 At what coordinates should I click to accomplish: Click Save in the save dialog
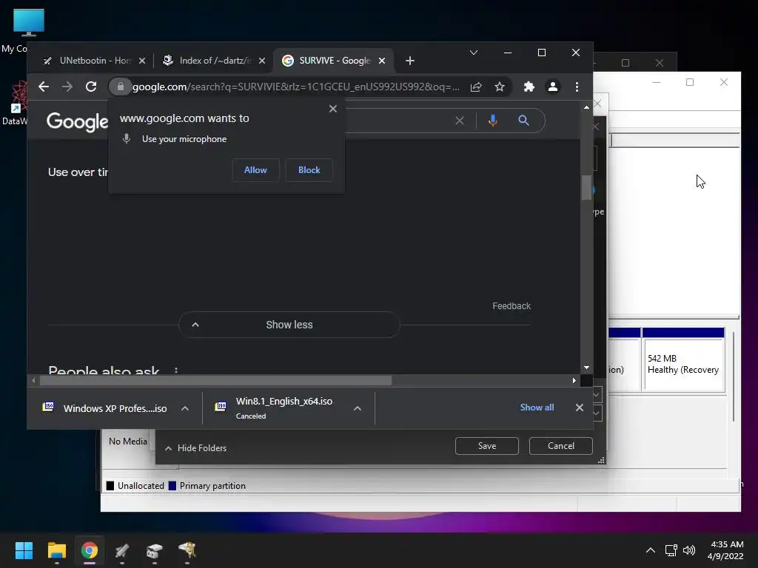point(487,446)
